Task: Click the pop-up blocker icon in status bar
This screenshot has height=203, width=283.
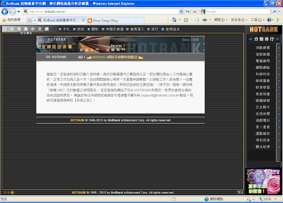Action: [173, 199]
